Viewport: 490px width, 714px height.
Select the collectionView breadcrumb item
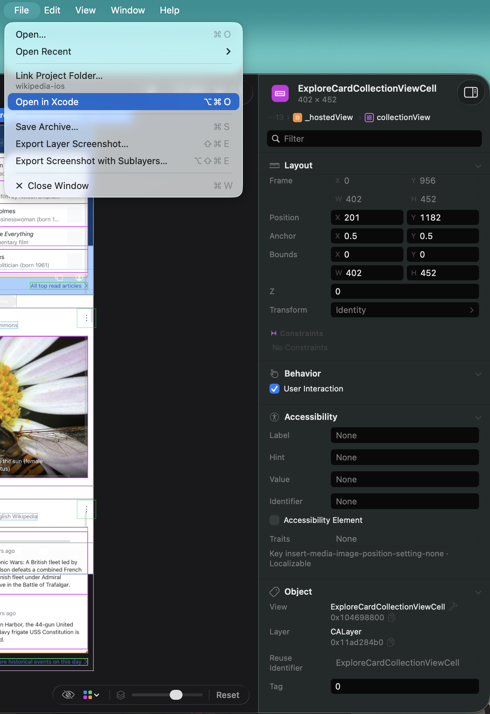[398, 117]
